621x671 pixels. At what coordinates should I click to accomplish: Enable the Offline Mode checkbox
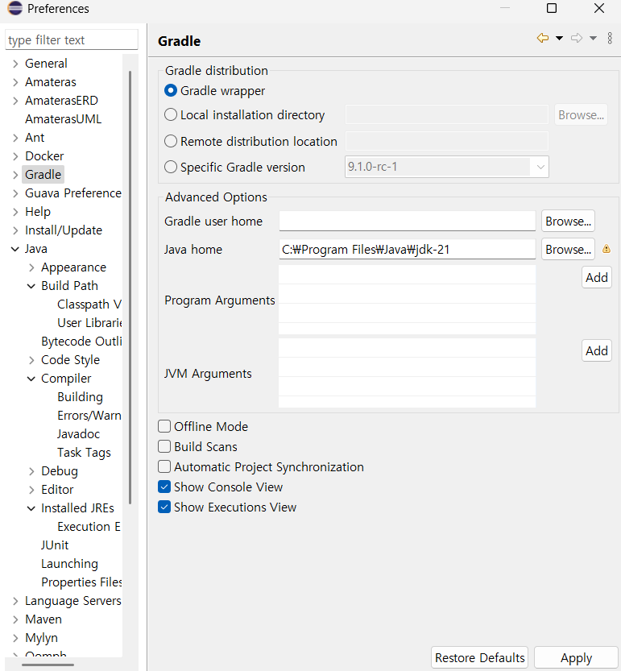click(164, 426)
